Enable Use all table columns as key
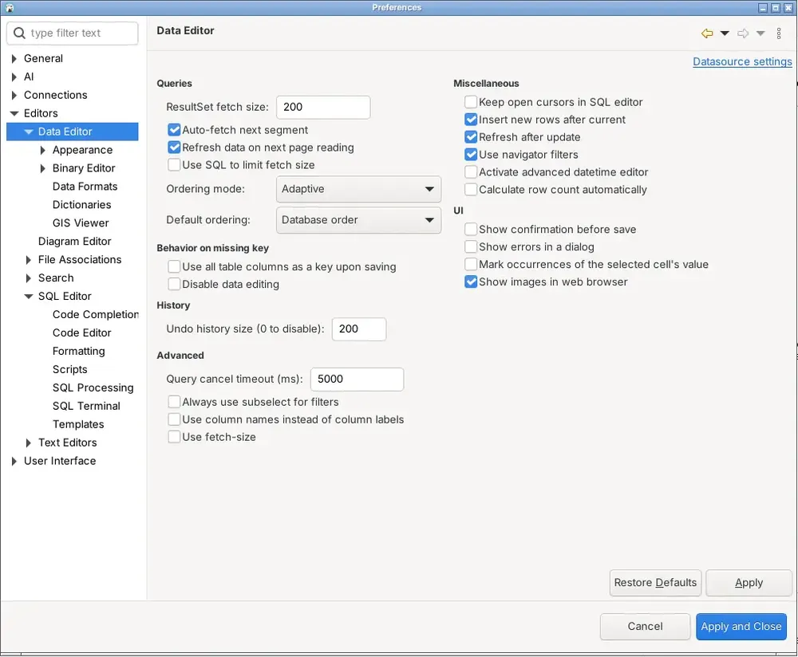This screenshot has width=798, height=657. [x=174, y=267]
